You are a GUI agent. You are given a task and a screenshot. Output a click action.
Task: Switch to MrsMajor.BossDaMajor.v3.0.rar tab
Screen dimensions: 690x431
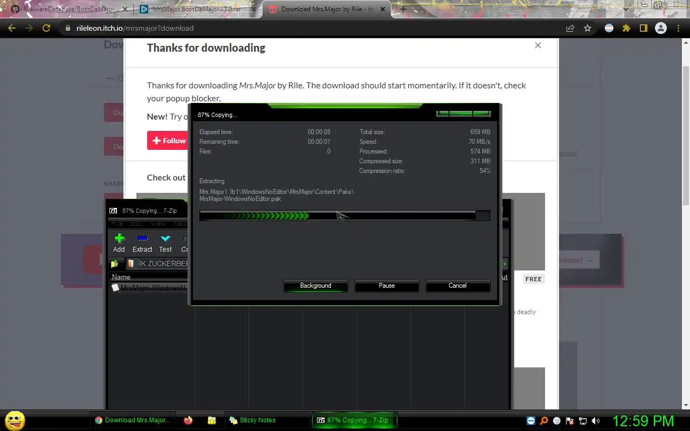click(x=197, y=9)
